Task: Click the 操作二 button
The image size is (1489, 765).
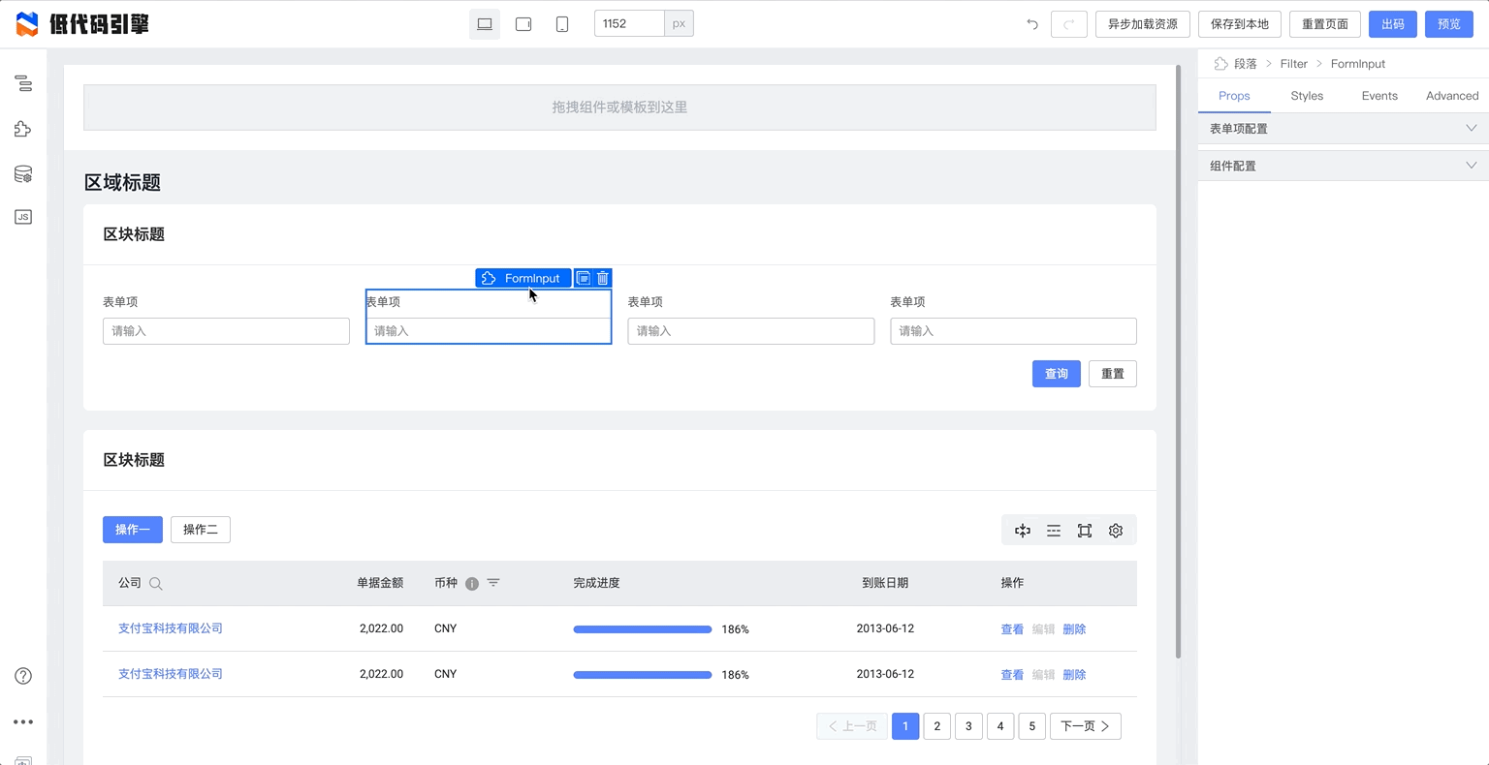Action: pos(201,530)
